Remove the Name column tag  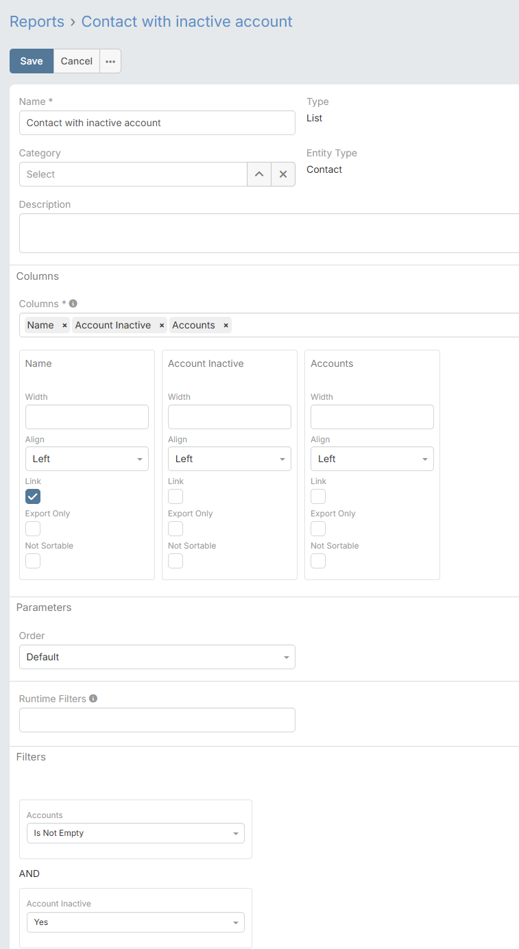click(64, 326)
